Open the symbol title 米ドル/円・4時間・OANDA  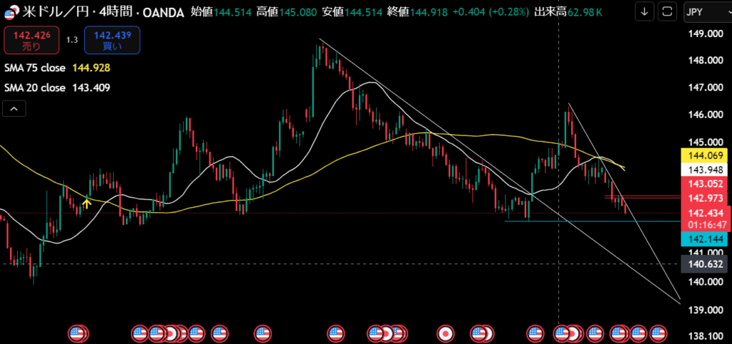(x=102, y=12)
